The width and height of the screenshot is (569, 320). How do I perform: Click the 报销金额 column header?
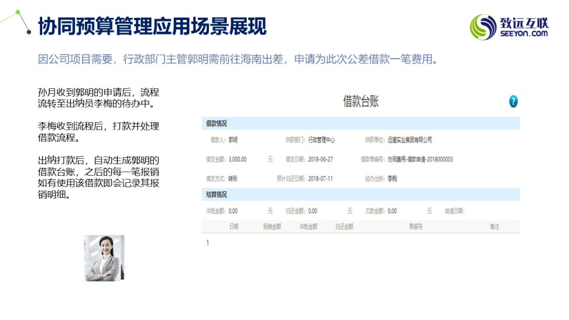[272, 227]
